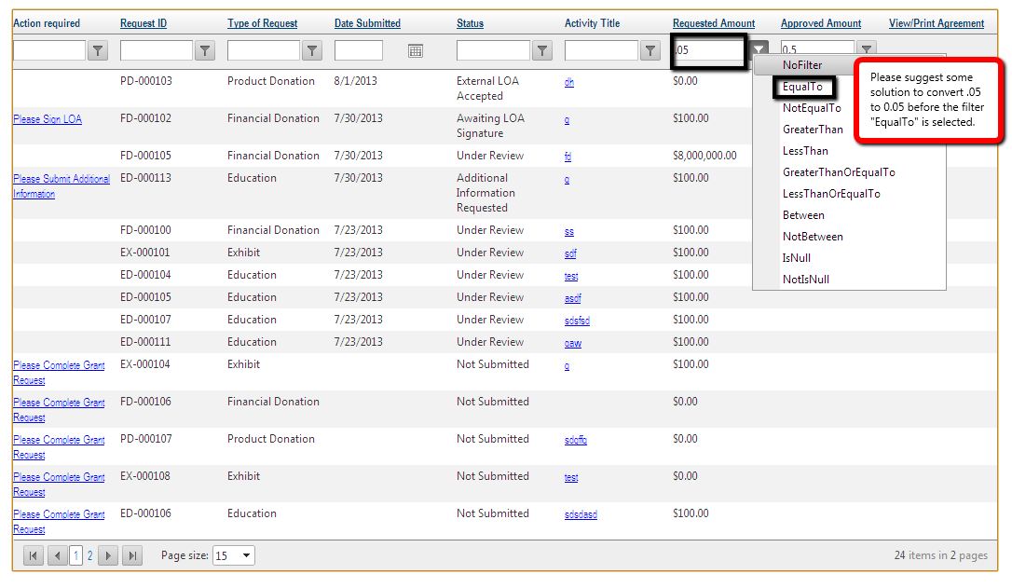The width and height of the screenshot is (1012, 588).
Task: Select NotEqualTo filter option
Action: [x=812, y=108]
